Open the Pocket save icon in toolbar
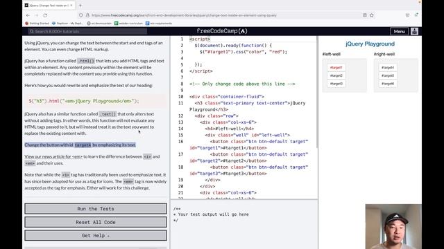The image size is (444, 249). [407, 15]
